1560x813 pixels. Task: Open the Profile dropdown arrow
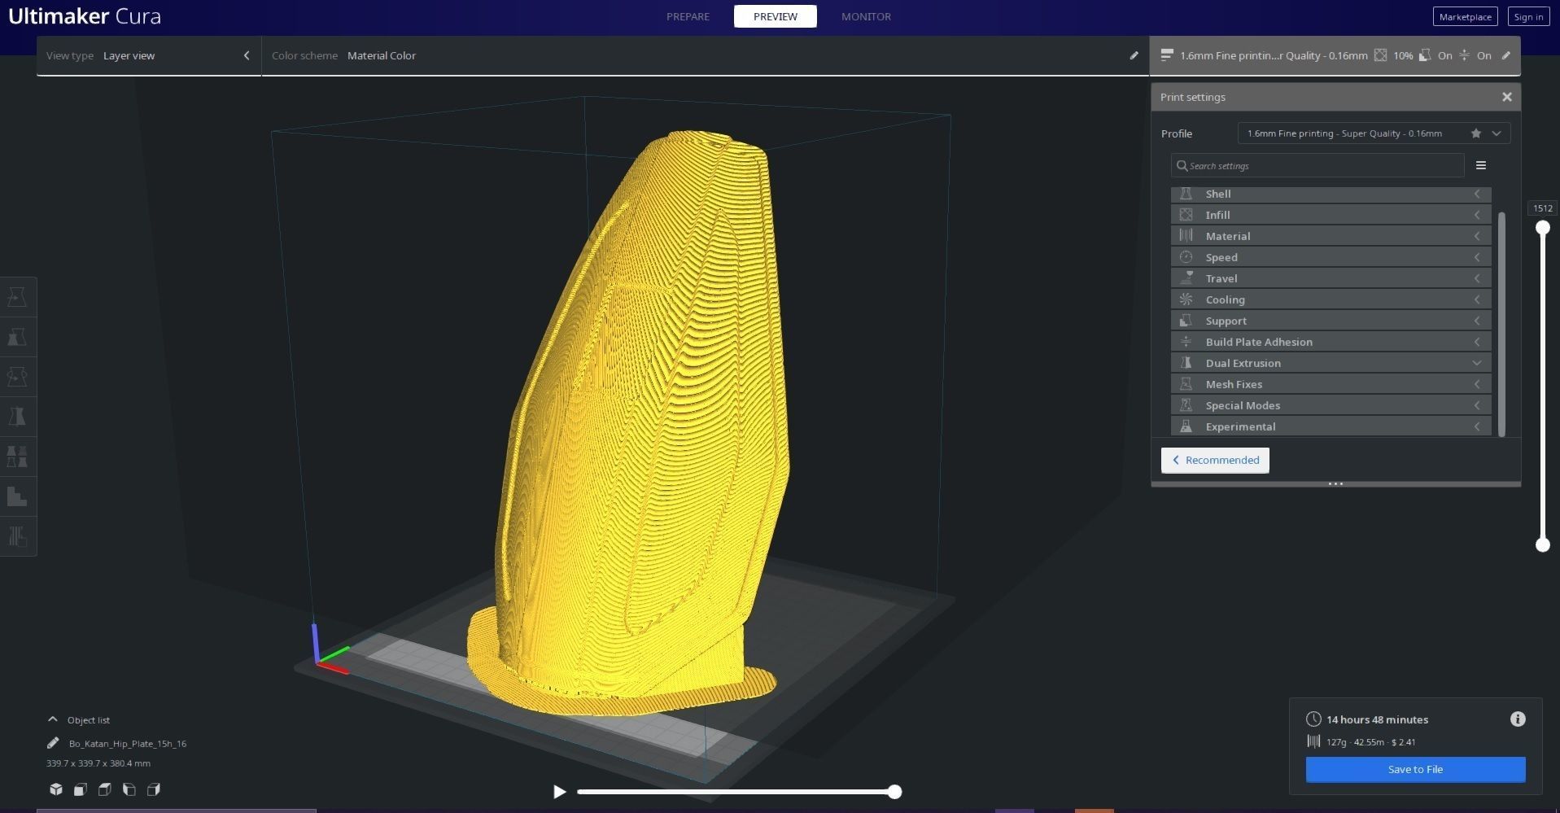point(1497,133)
